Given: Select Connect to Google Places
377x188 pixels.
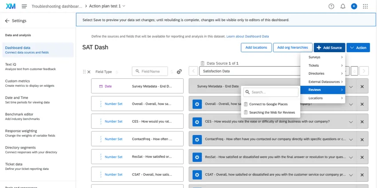Looking at the screenshot, I should tap(268, 104).
